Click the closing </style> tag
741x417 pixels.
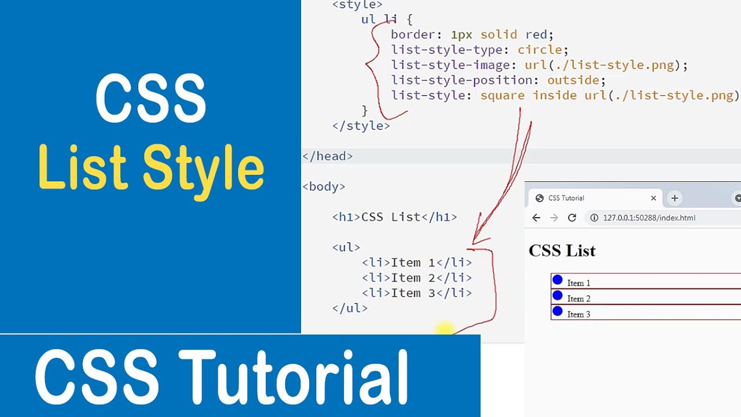(361, 126)
